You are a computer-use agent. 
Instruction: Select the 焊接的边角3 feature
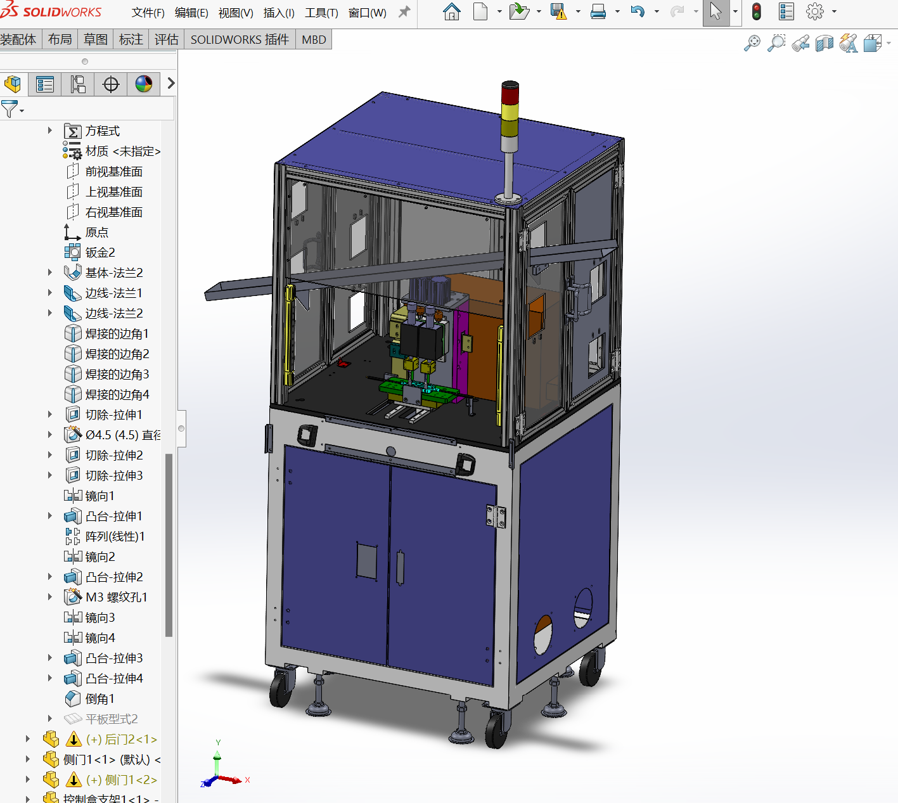click(x=117, y=374)
